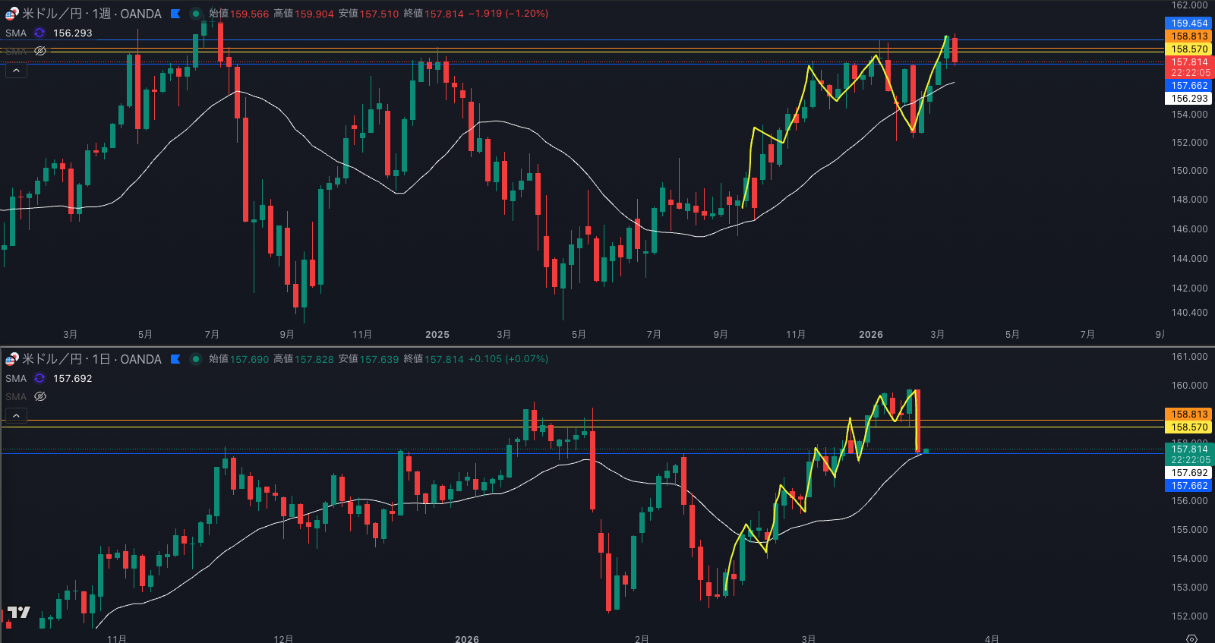
Task: Click the 2026 marker on weekly time axis
Action: (x=870, y=335)
